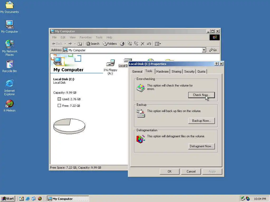Click the Check Now button
Viewport: 270px width, 202px height.
click(201, 95)
